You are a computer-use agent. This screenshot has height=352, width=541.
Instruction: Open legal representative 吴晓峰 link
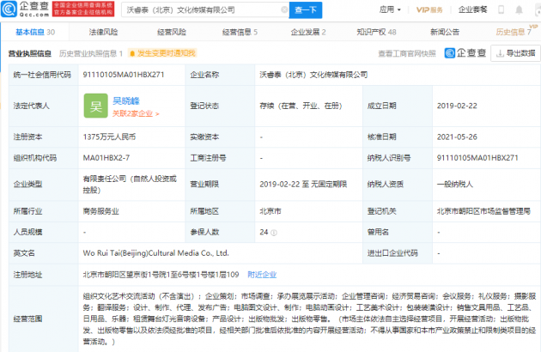pos(126,100)
